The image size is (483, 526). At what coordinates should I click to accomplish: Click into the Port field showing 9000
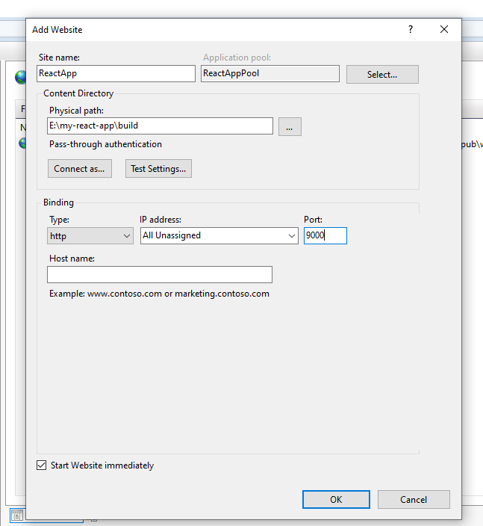tap(325, 236)
